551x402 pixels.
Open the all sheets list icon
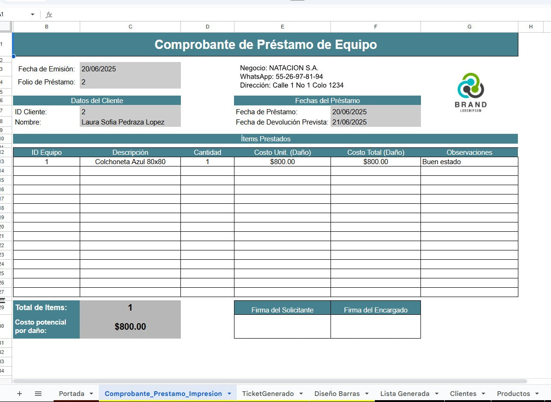pyautogui.click(x=38, y=394)
